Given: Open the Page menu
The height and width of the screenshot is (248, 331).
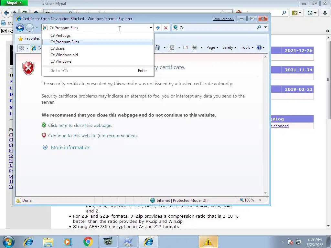Looking at the screenshot, I should coord(212,47).
